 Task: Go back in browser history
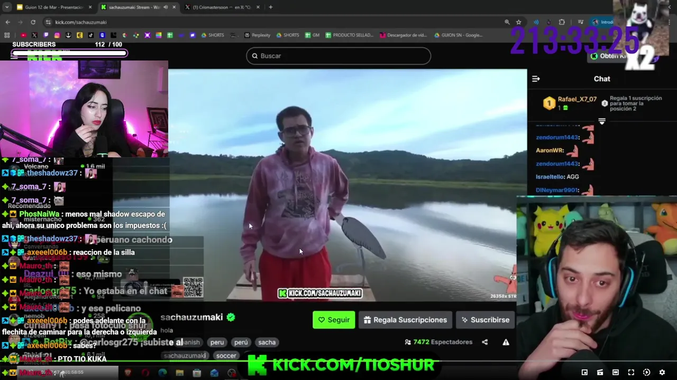(x=7, y=22)
